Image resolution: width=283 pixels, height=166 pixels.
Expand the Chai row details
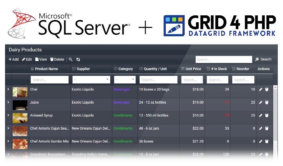coord(8,90)
